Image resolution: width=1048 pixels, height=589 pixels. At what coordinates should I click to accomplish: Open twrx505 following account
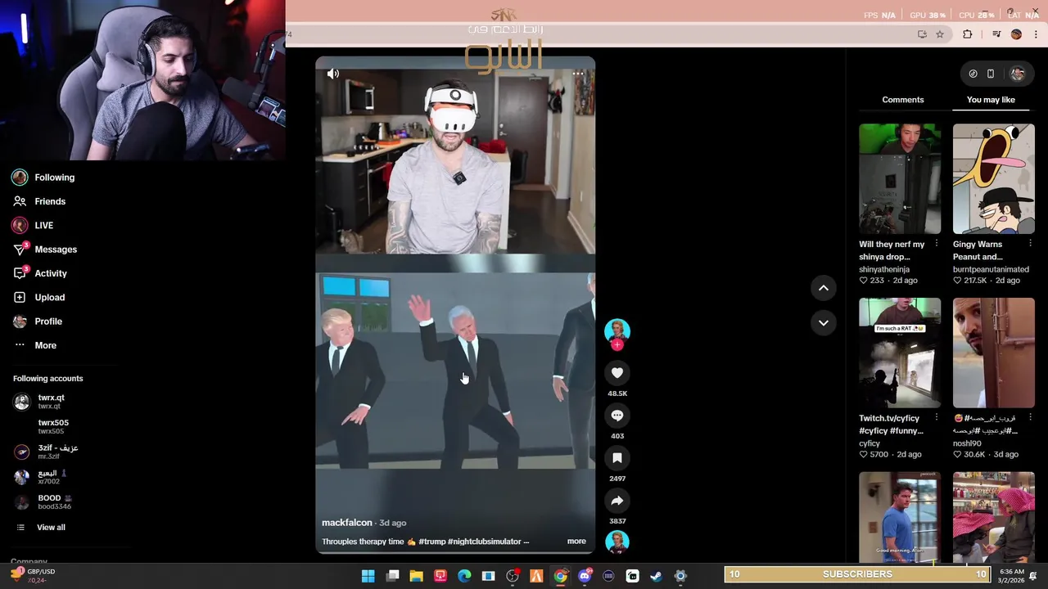52,426
